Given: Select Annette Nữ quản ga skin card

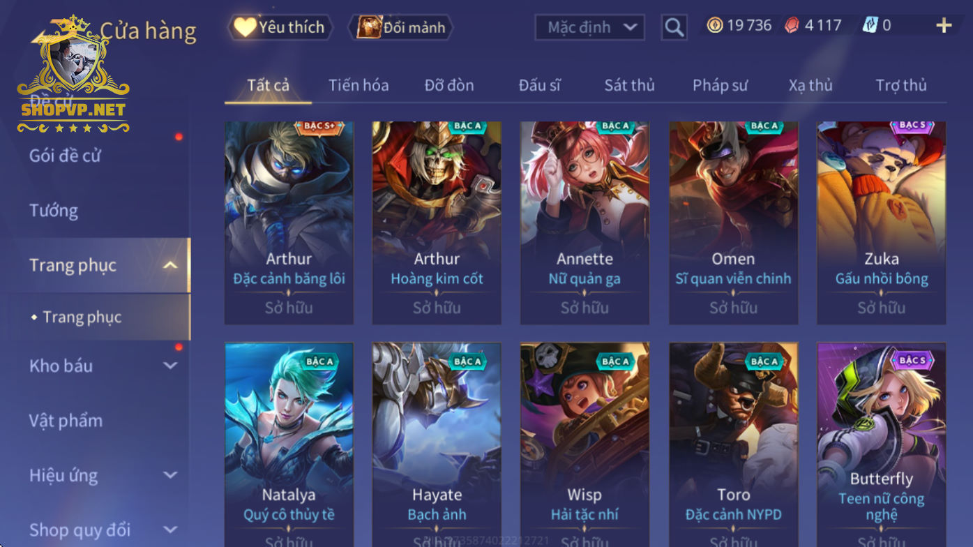Looking at the screenshot, I should (584, 223).
